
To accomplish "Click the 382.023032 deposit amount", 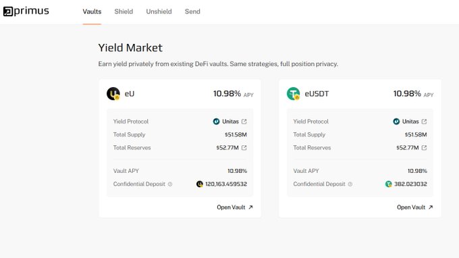I will (410, 184).
